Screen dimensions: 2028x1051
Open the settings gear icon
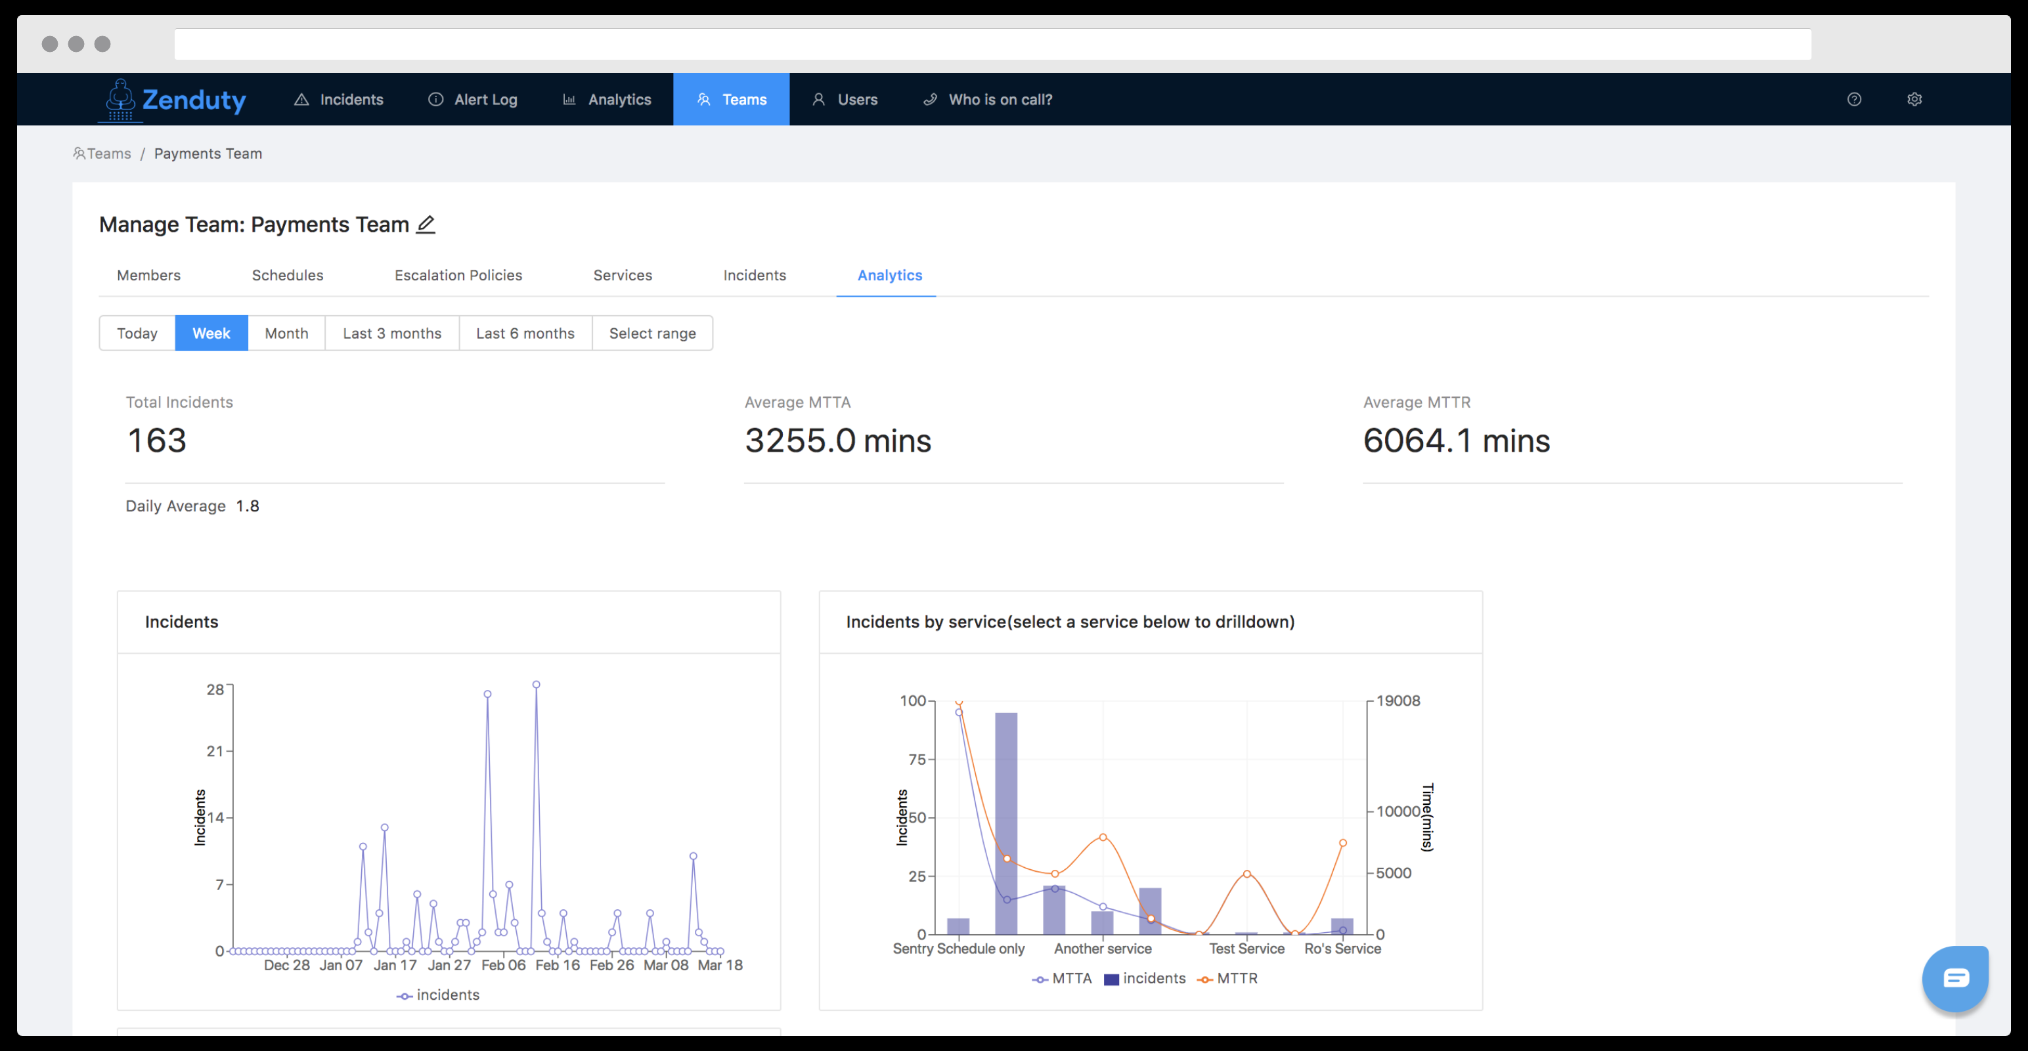click(x=1914, y=99)
